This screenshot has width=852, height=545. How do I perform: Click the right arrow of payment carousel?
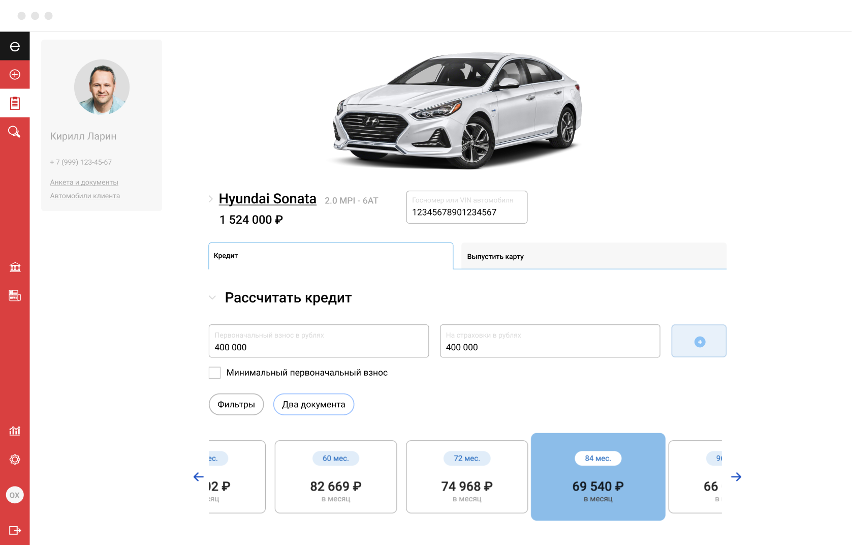[x=736, y=477]
